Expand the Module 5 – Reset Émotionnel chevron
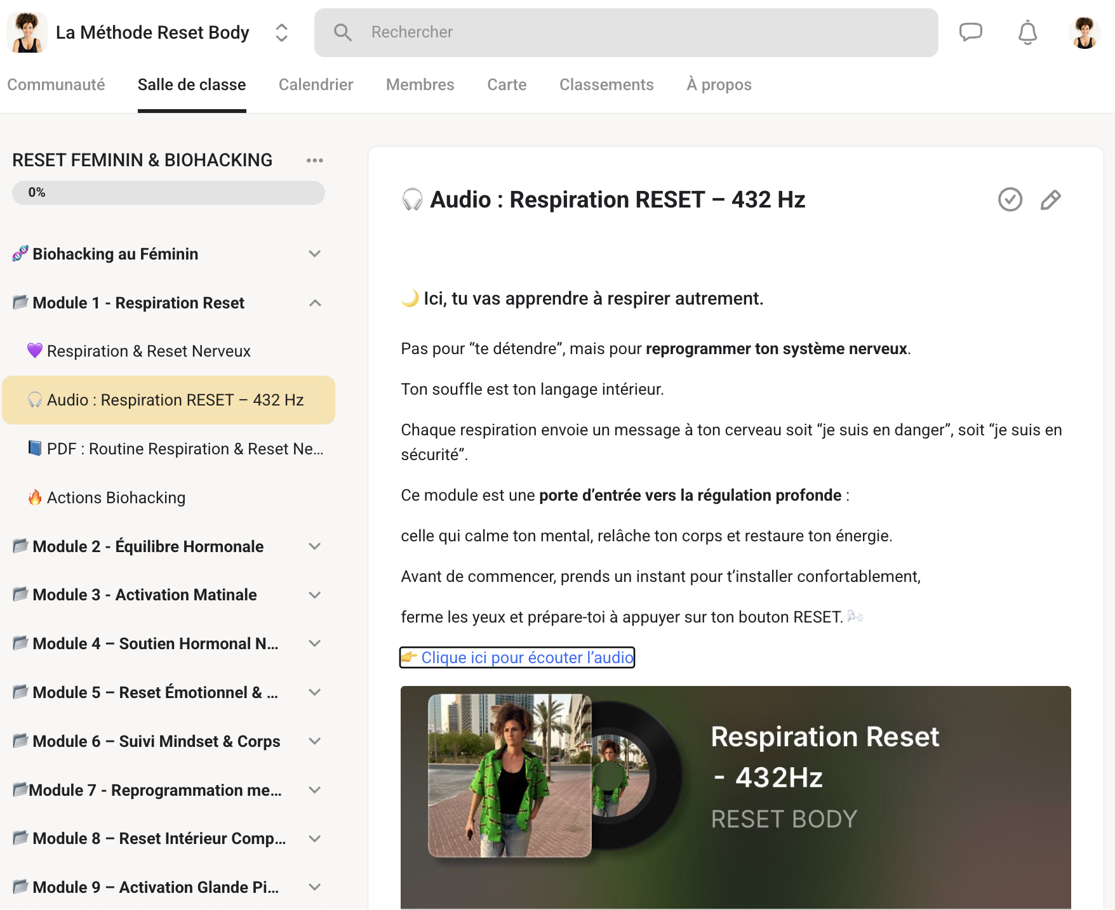Image resolution: width=1115 pixels, height=910 pixels. [314, 692]
